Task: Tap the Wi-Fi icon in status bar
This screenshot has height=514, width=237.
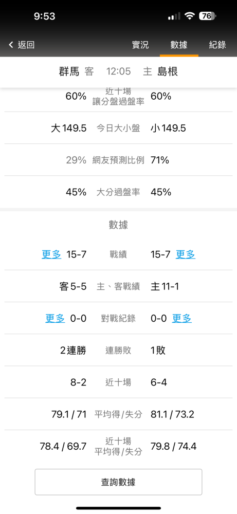Action: pos(190,16)
